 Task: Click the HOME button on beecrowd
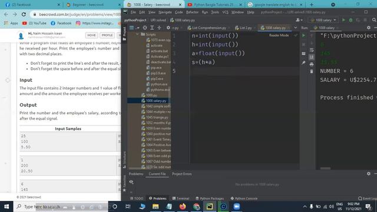pos(91,35)
